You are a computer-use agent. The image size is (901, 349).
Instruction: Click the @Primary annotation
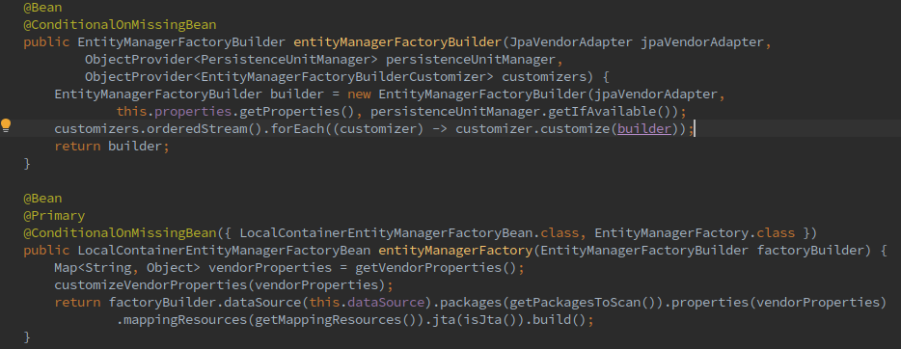[54, 216]
